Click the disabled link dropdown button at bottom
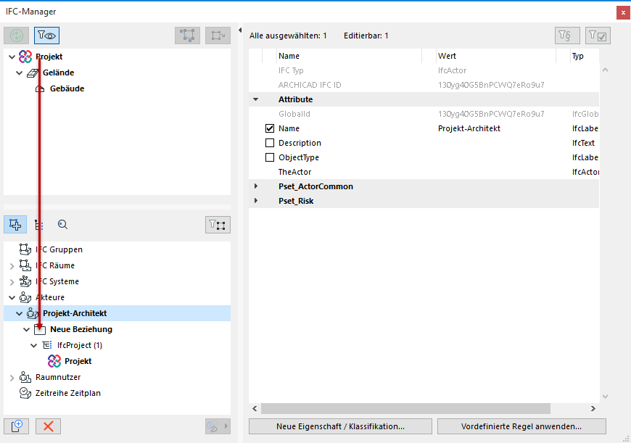Screen dimensions: 631x443 tap(218, 426)
